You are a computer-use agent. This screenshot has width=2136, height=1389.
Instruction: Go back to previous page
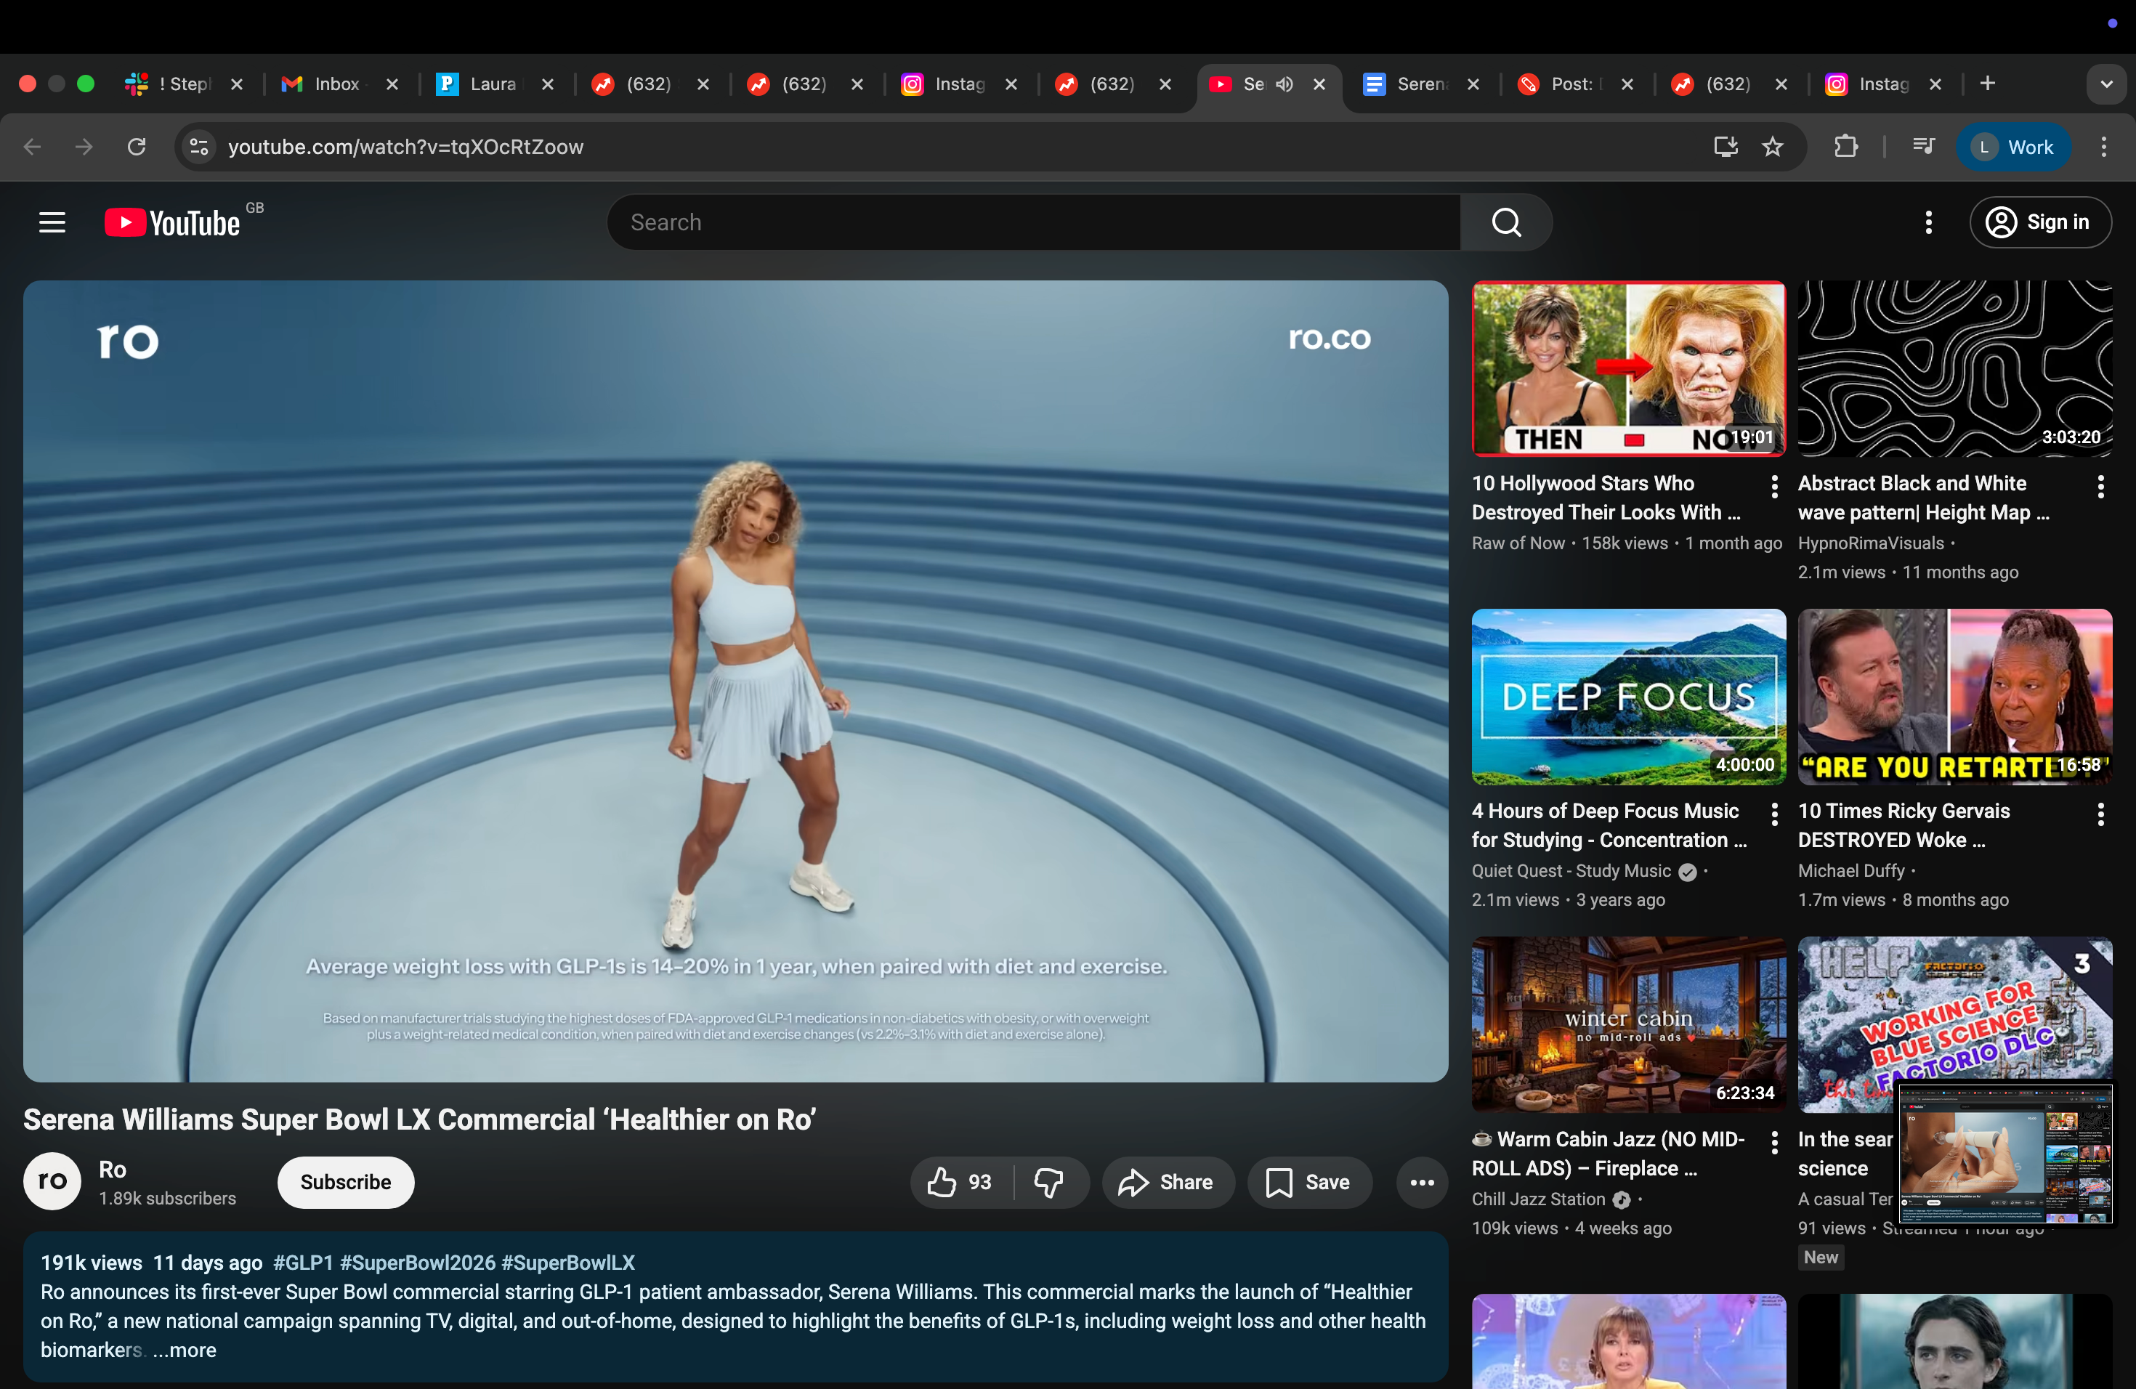click(x=32, y=146)
